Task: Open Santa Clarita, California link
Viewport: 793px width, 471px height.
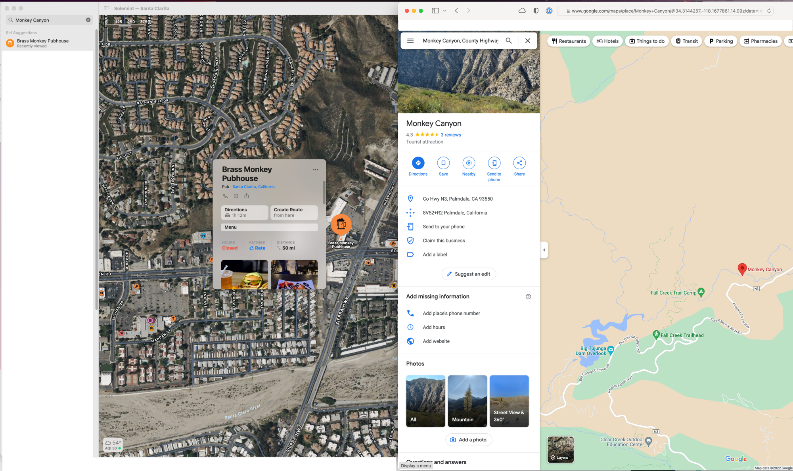Action: coord(254,187)
